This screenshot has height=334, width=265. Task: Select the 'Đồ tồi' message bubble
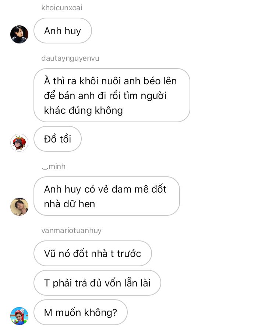(x=57, y=139)
